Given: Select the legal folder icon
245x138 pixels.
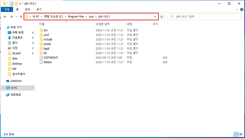Looking at the screenshot, I should click(41, 48).
